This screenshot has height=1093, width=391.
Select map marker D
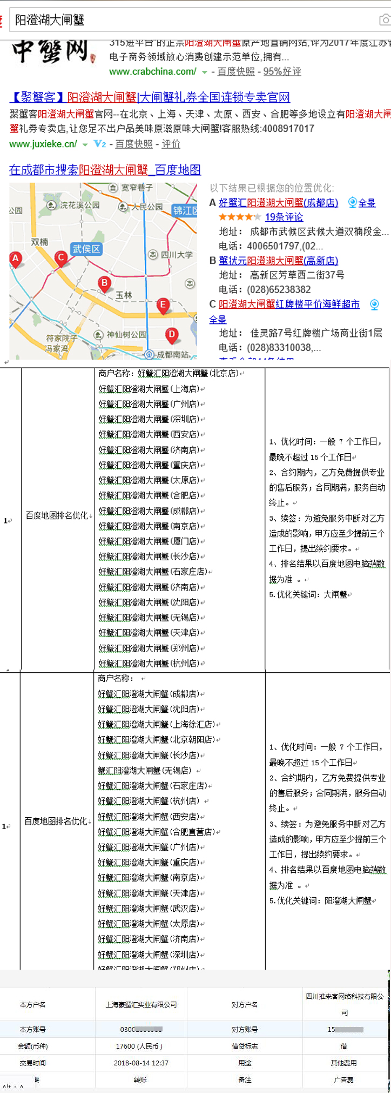click(x=172, y=335)
